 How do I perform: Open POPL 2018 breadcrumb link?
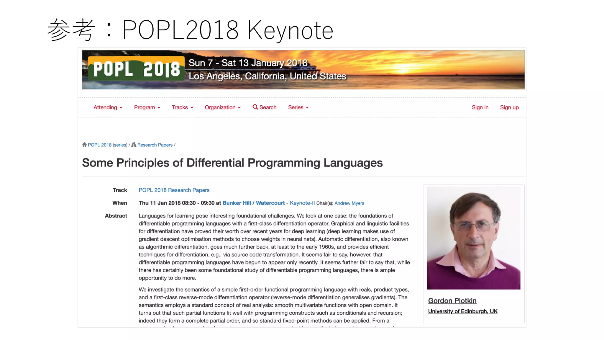pyautogui.click(x=100, y=145)
